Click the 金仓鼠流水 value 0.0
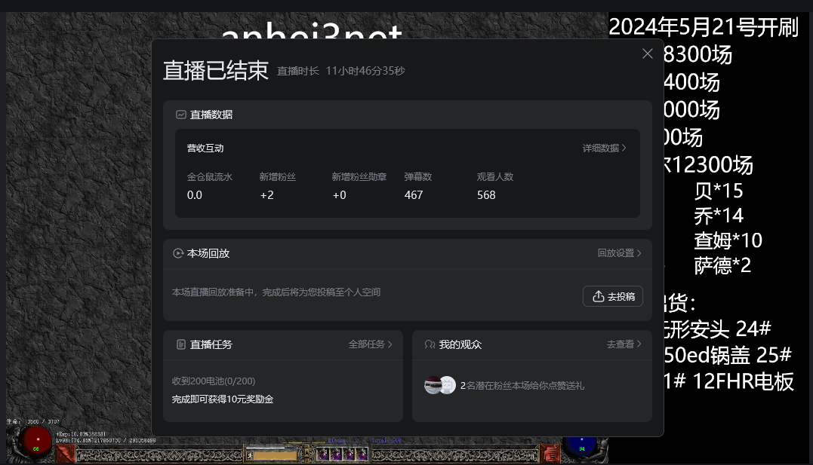 (x=195, y=195)
